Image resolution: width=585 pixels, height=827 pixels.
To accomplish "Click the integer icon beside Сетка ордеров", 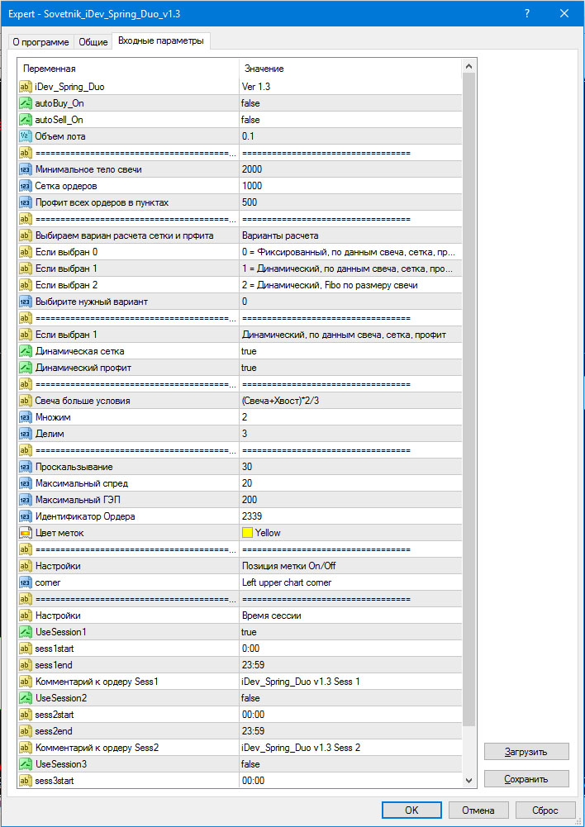I will (26, 186).
